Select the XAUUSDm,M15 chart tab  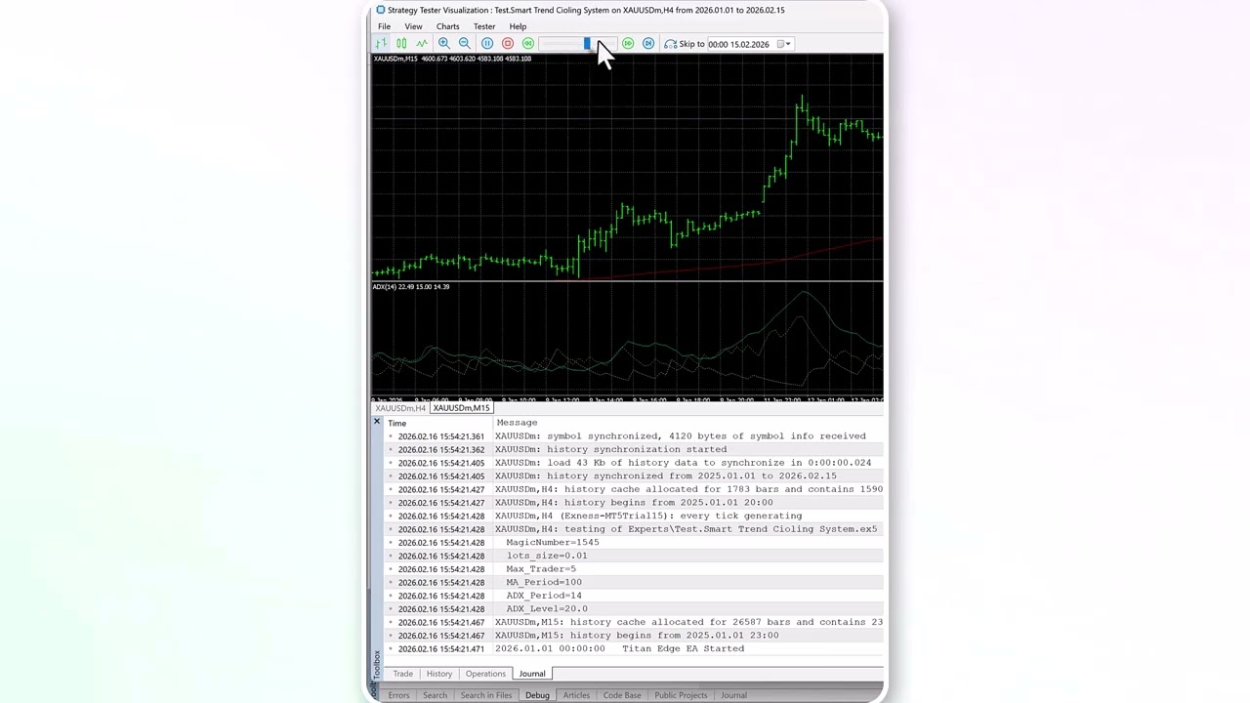click(461, 408)
